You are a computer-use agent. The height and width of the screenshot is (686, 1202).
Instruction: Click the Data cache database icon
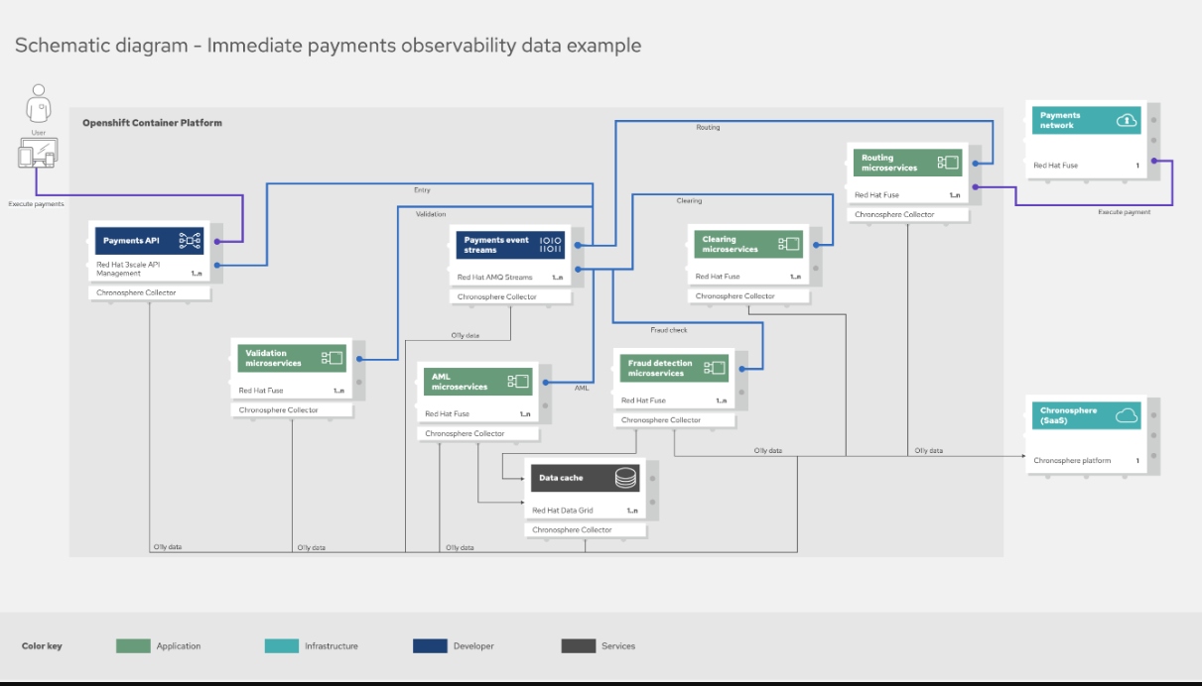click(625, 478)
